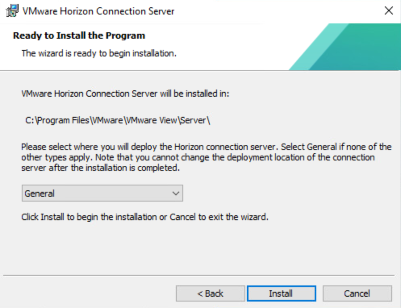
Task: Click 'The wizard is ready to begin installation' subtitle
Action: click(99, 53)
